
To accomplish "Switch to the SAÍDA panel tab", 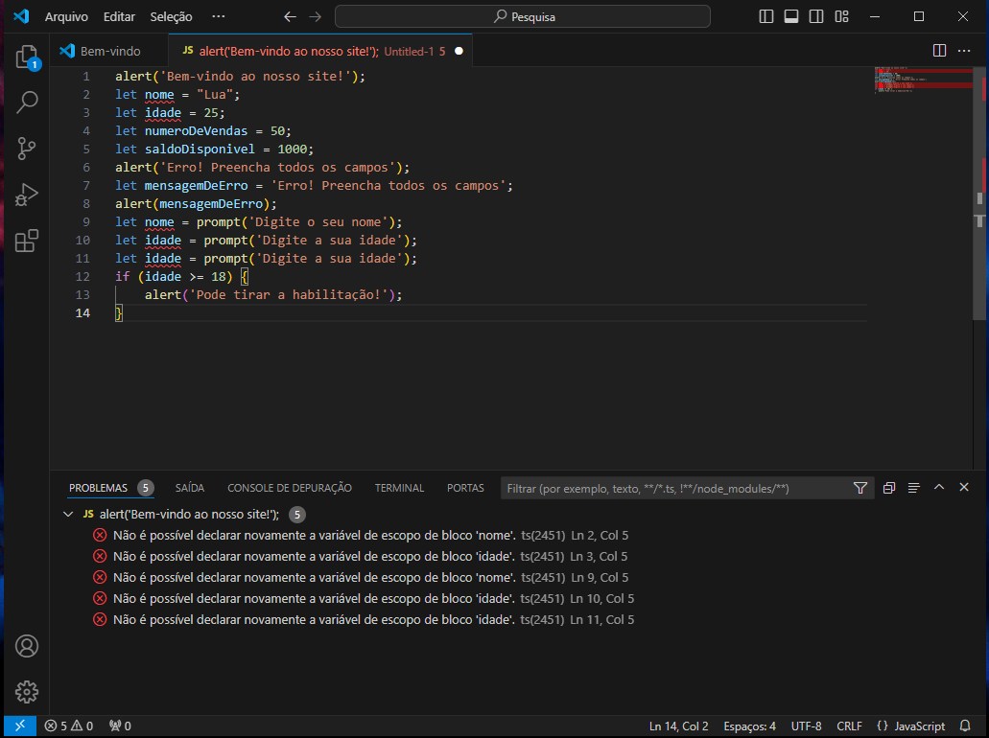I will tap(190, 488).
